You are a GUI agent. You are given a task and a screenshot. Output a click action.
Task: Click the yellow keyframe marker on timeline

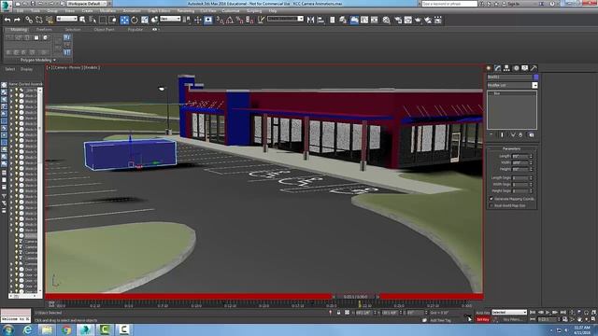pyautogui.click(x=359, y=304)
